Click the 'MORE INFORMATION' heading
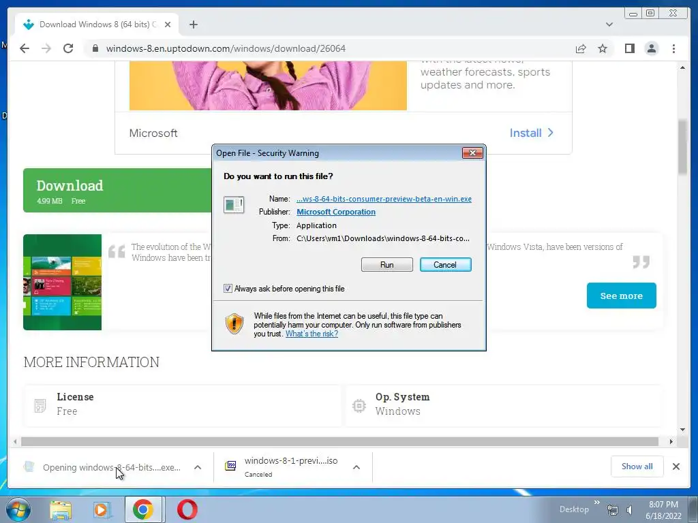 coord(91,362)
